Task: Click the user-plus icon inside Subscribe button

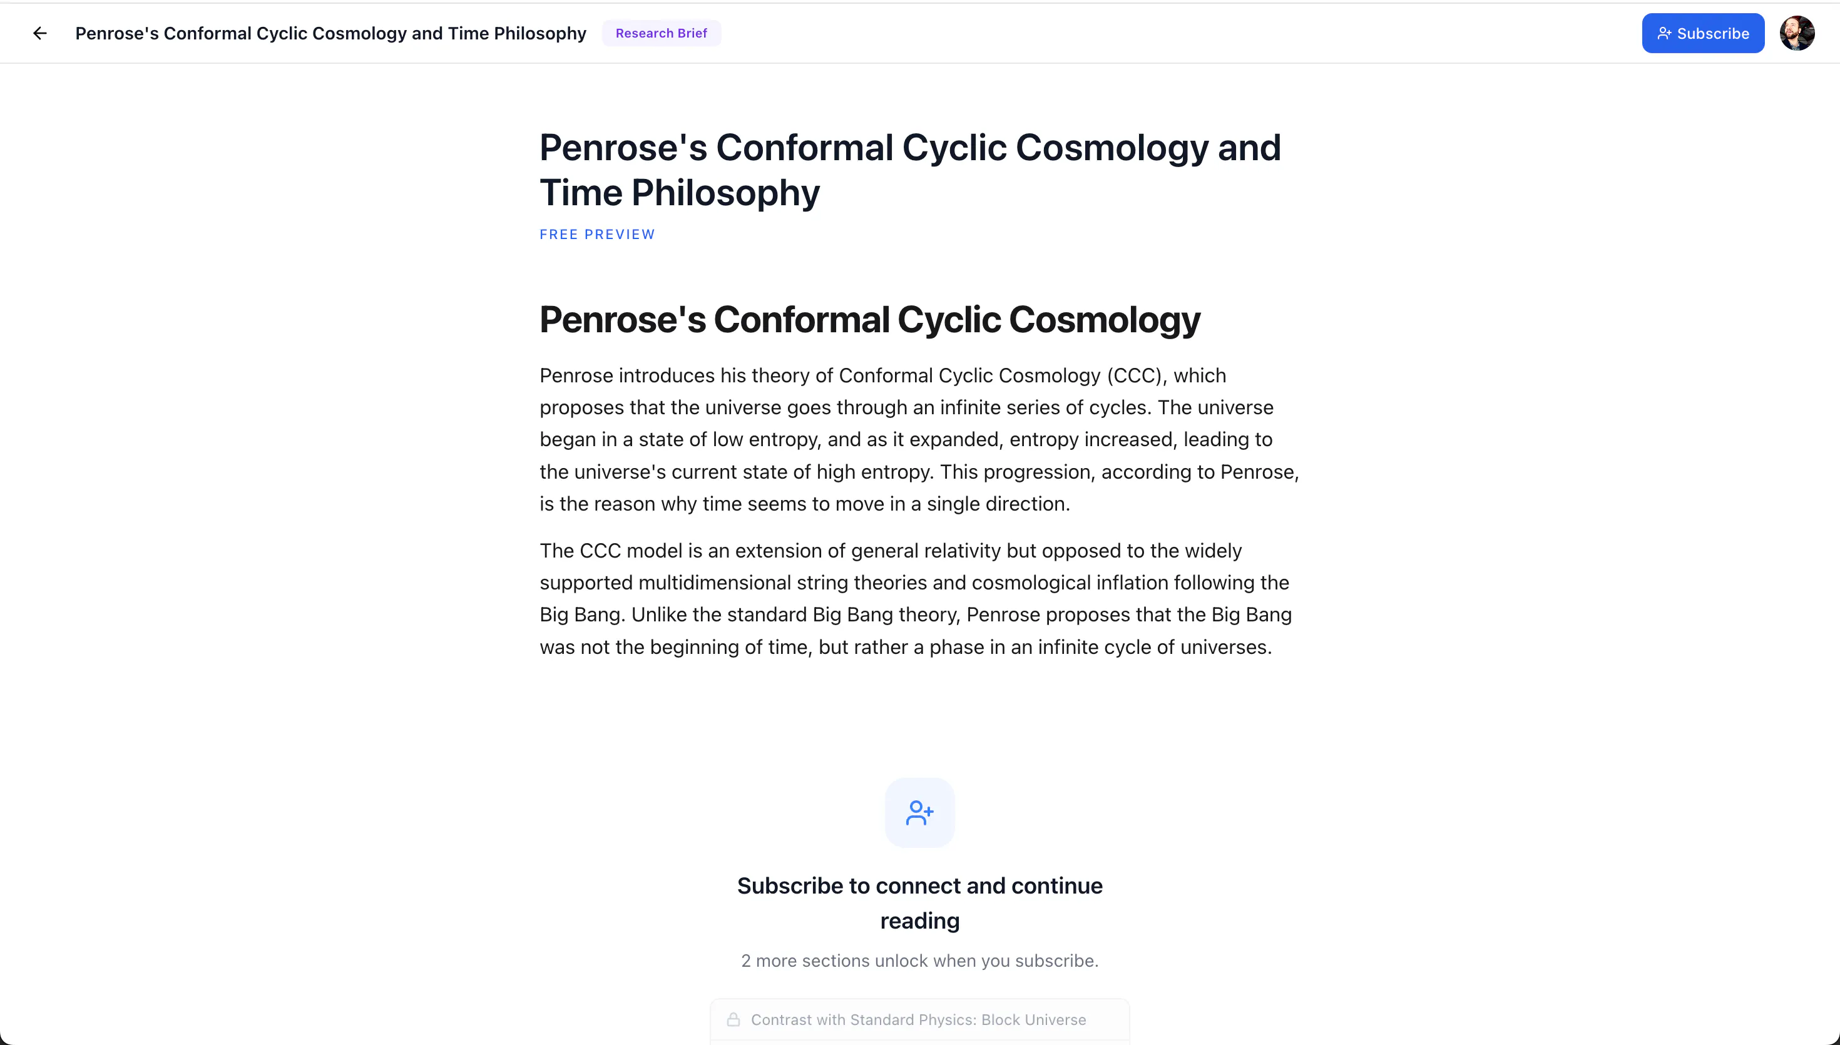Action: [1664, 33]
